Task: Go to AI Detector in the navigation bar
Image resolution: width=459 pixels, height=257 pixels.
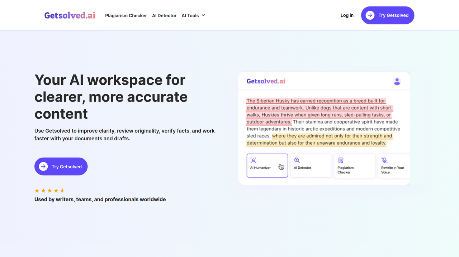Action: click(x=164, y=15)
